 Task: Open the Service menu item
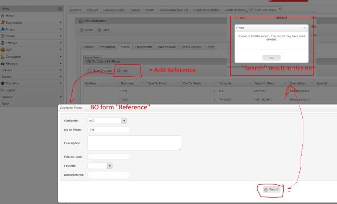pos(6,77)
